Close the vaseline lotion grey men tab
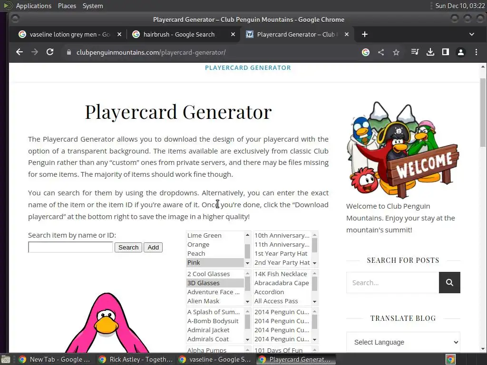 119,34
